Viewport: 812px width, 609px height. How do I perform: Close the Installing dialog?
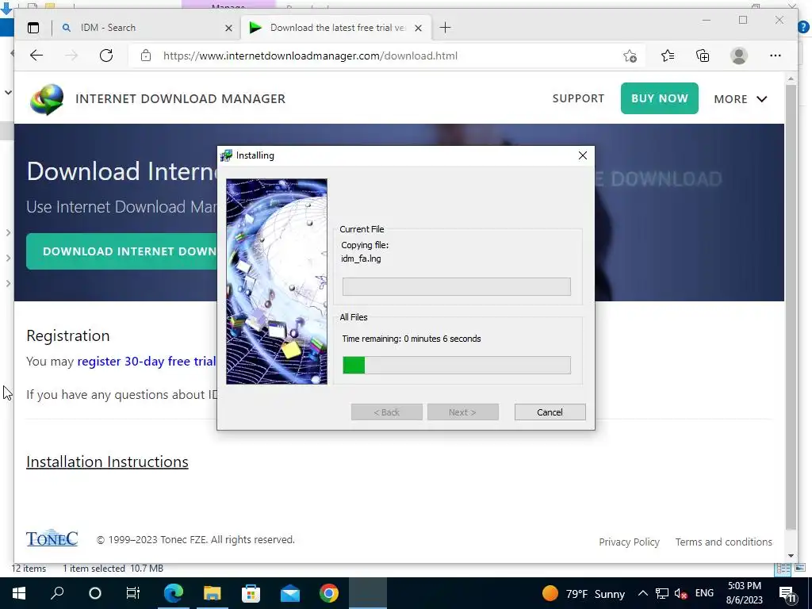583,155
